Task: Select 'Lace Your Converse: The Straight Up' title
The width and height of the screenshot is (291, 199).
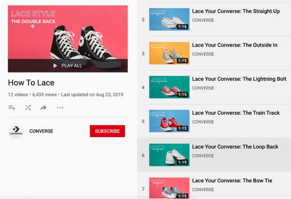Action: click(236, 12)
